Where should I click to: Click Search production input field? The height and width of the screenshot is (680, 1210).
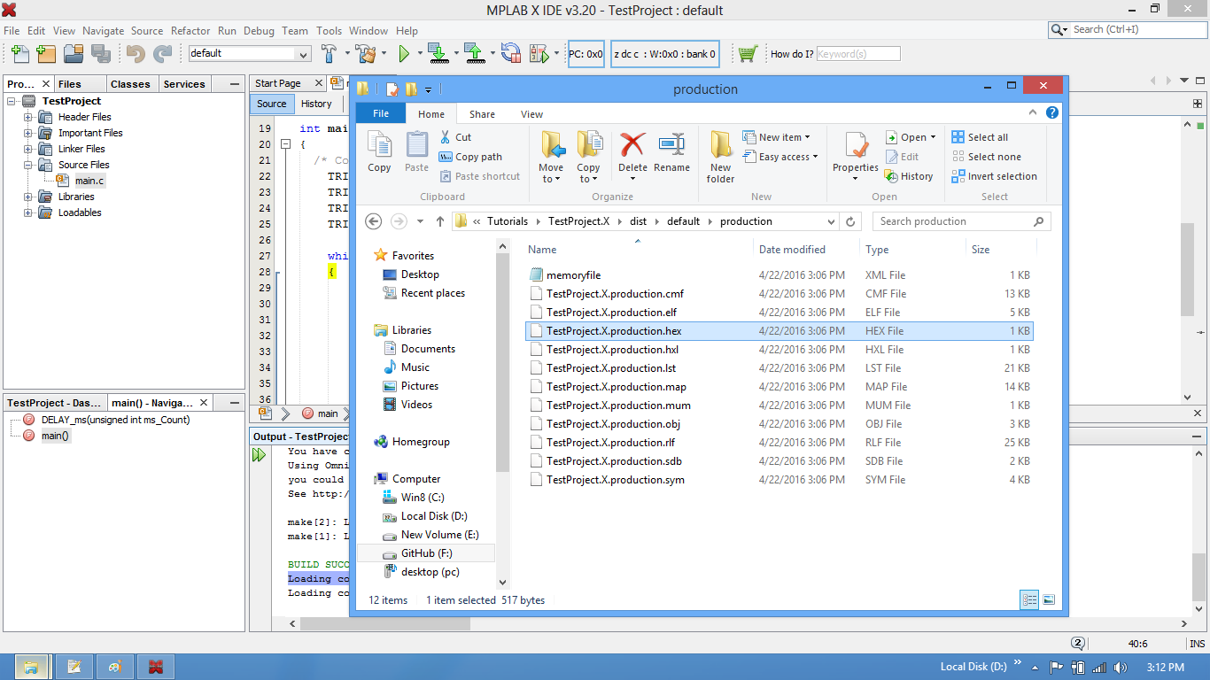(x=961, y=221)
